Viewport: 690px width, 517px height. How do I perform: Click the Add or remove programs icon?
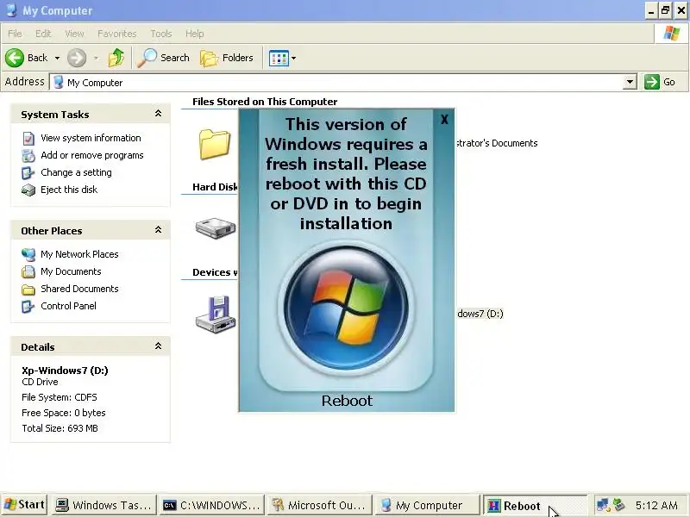pos(28,156)
